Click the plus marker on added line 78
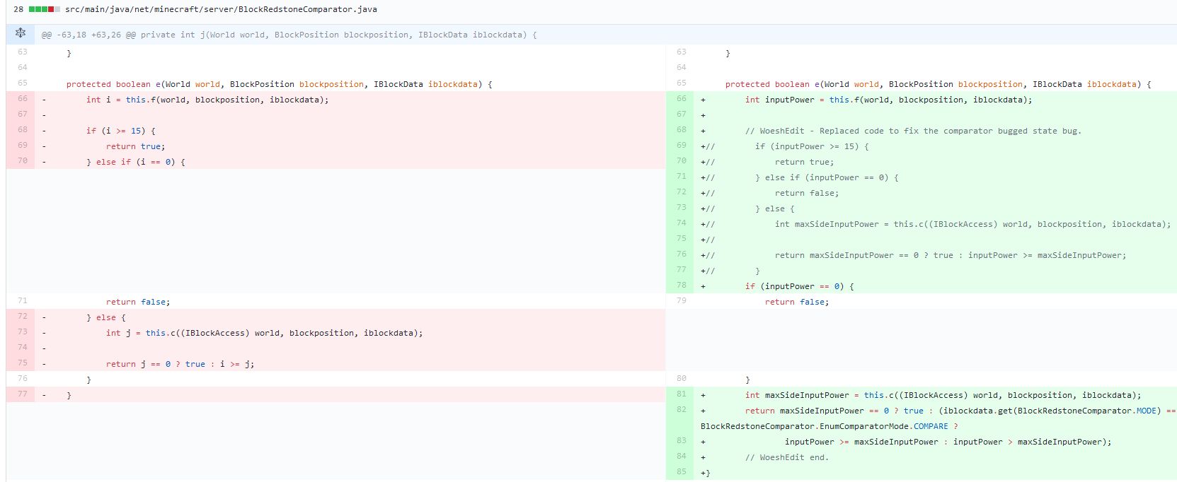The image size is (1177, 482). point(703,286)
